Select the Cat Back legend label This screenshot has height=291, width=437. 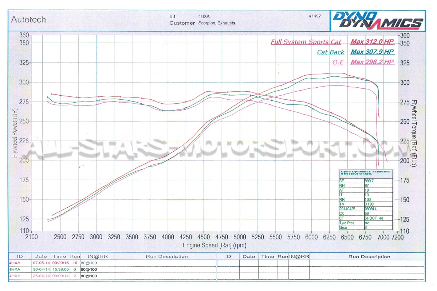pyautogui.click(x=331, y=52)
